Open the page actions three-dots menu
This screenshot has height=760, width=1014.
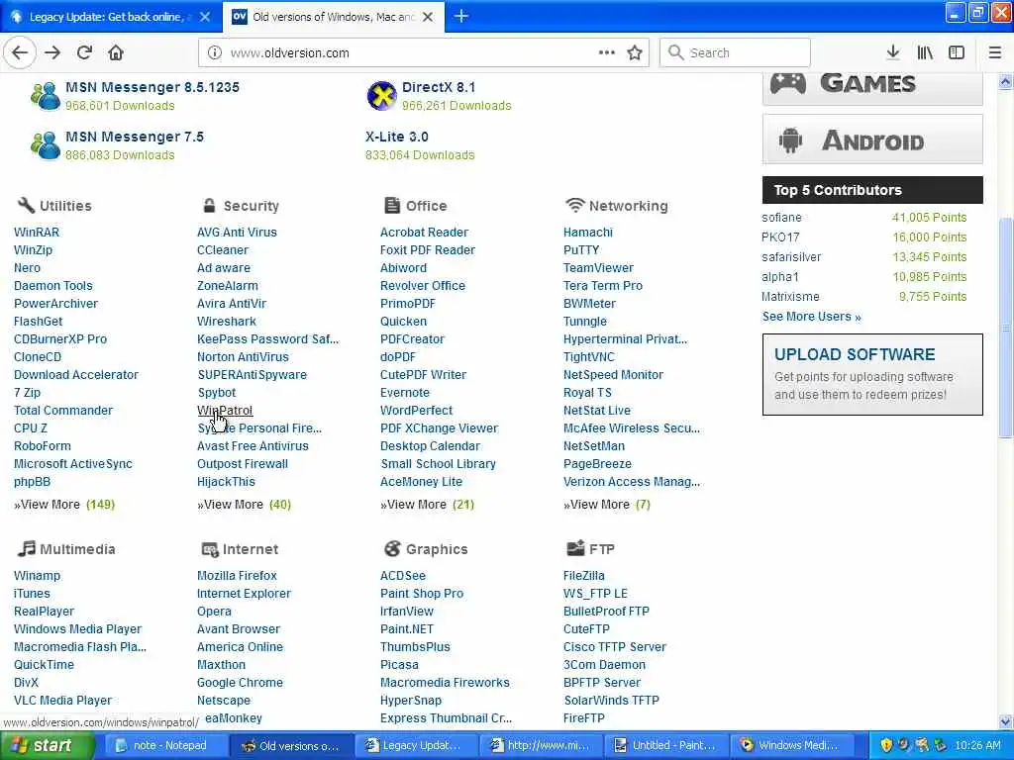pyautogui.click(x=607, y=52)
